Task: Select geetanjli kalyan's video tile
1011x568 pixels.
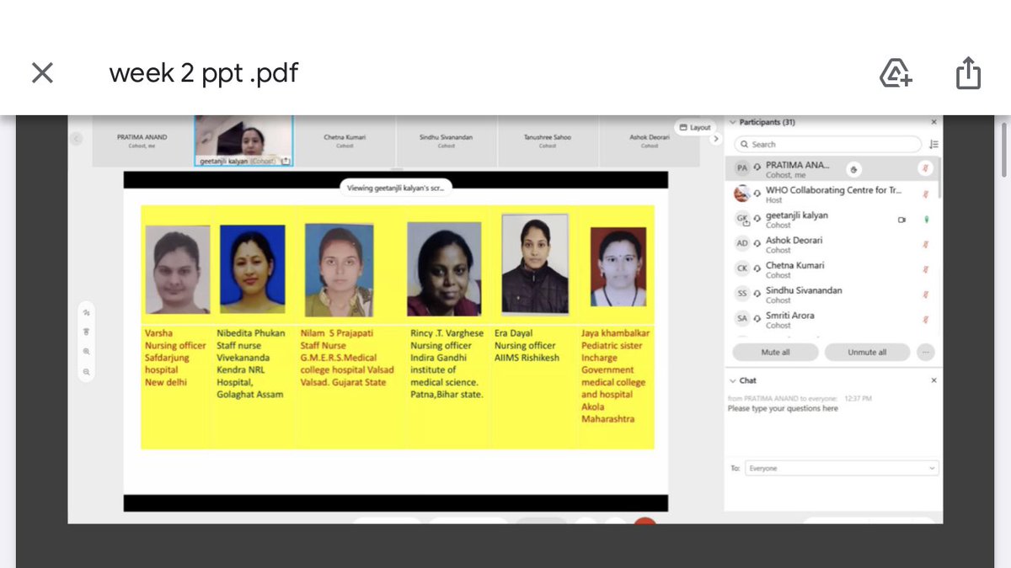Action: coord(243,141)
